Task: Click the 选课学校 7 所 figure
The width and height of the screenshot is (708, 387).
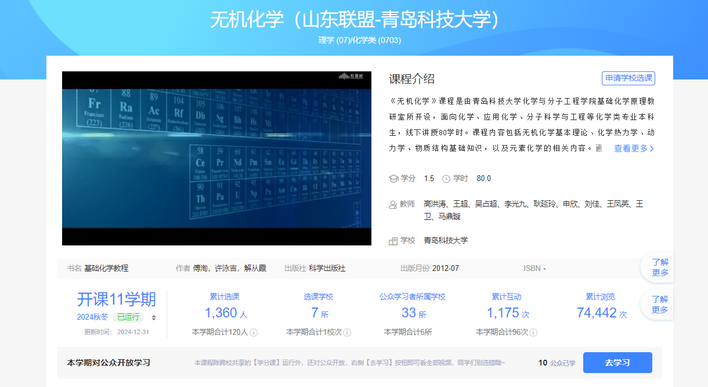Action: point(320,313)
